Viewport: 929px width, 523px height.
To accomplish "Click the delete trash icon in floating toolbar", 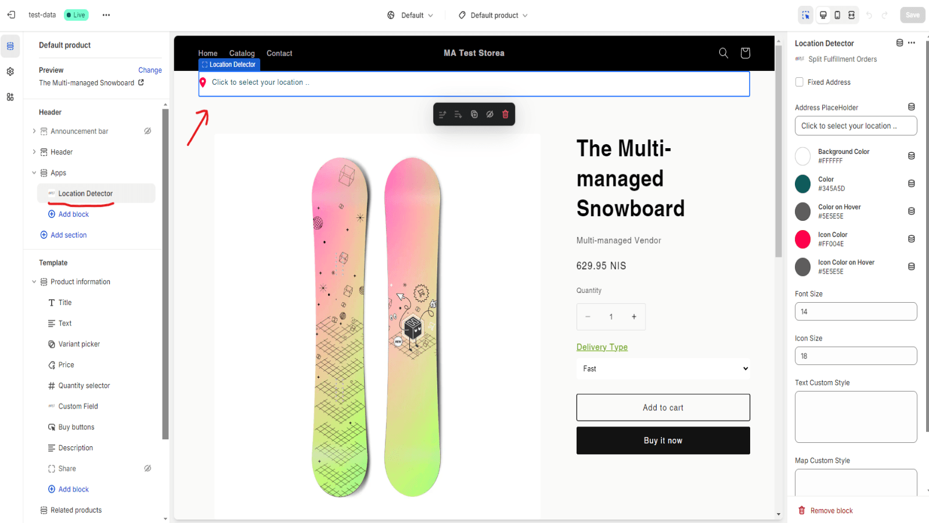I will click(505, 114).
